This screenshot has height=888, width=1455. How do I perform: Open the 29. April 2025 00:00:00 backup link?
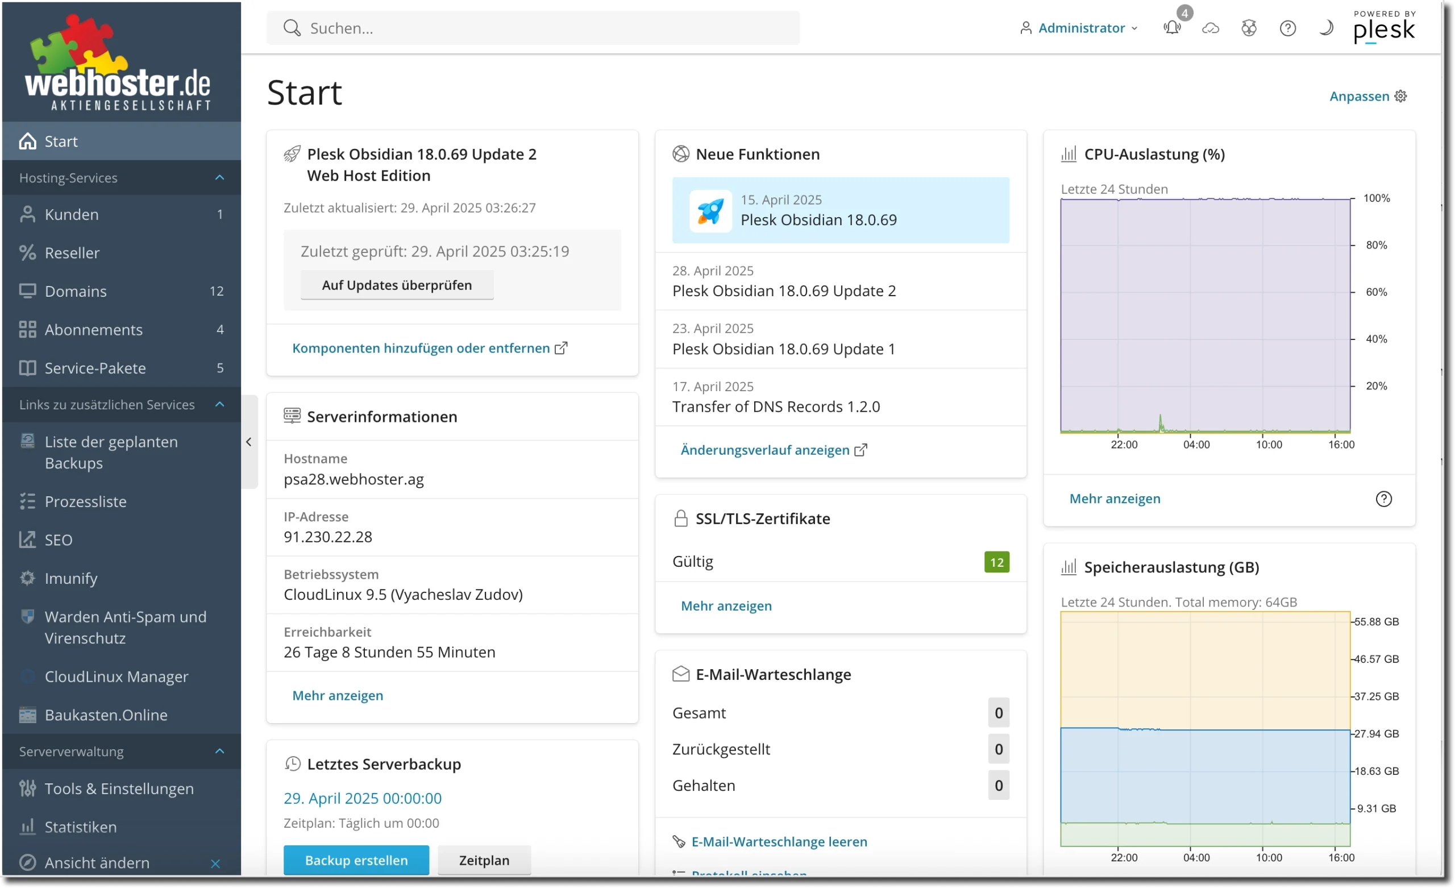tap(363, 798)
